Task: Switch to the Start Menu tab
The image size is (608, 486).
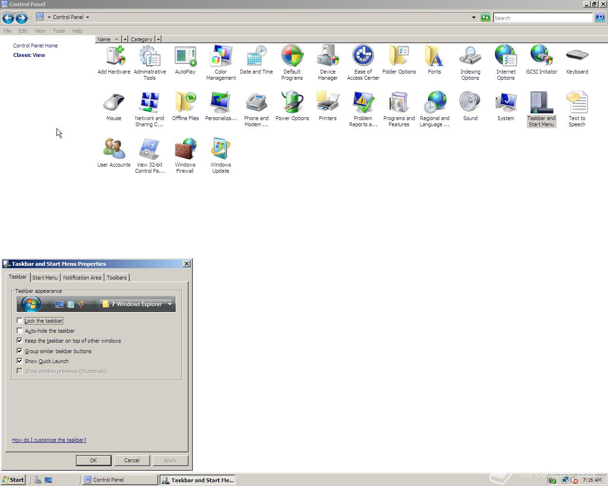Action: click(x=45, y=278)
